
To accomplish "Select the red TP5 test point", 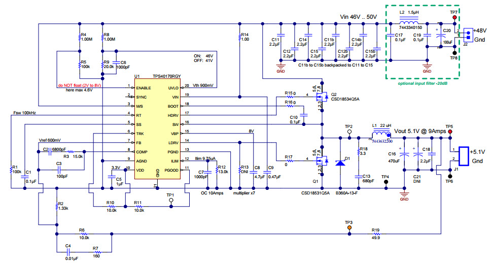I will [x=449, y=131].
